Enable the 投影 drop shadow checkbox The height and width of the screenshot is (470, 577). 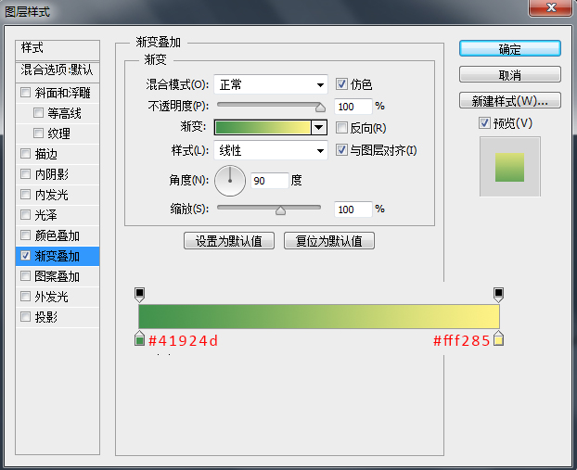click(x=25, y=317)
